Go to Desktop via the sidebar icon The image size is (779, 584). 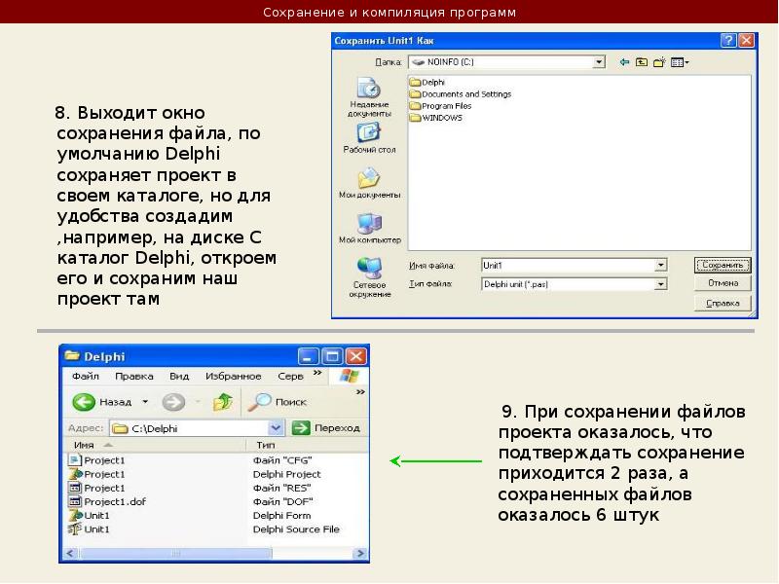click(369, 136)
